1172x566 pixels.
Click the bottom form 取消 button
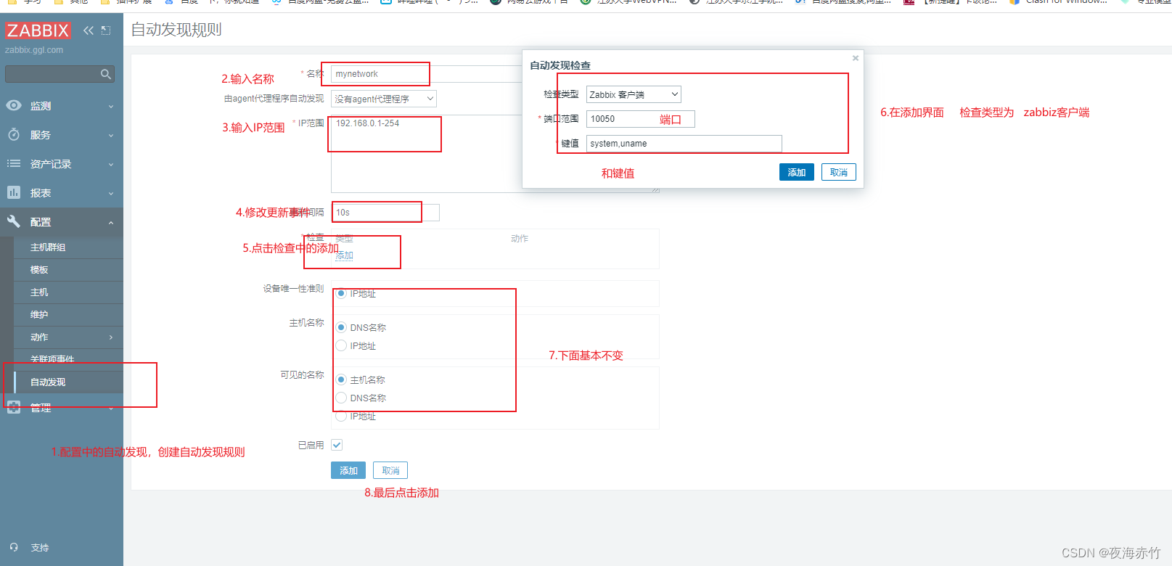click(x=390, y=470)
